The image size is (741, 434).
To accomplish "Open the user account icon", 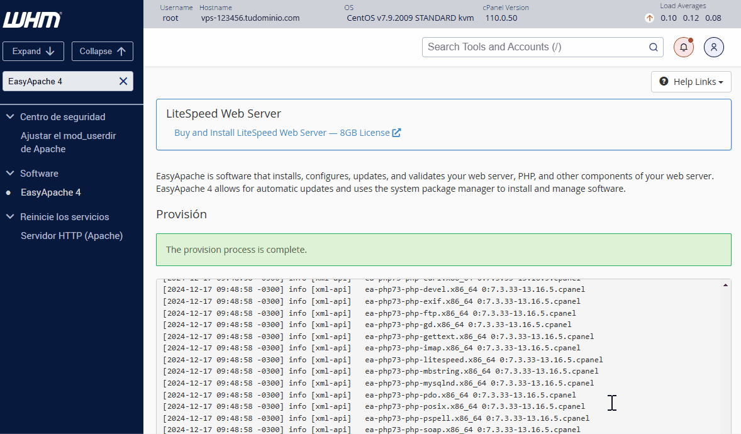I will [713, 47].
